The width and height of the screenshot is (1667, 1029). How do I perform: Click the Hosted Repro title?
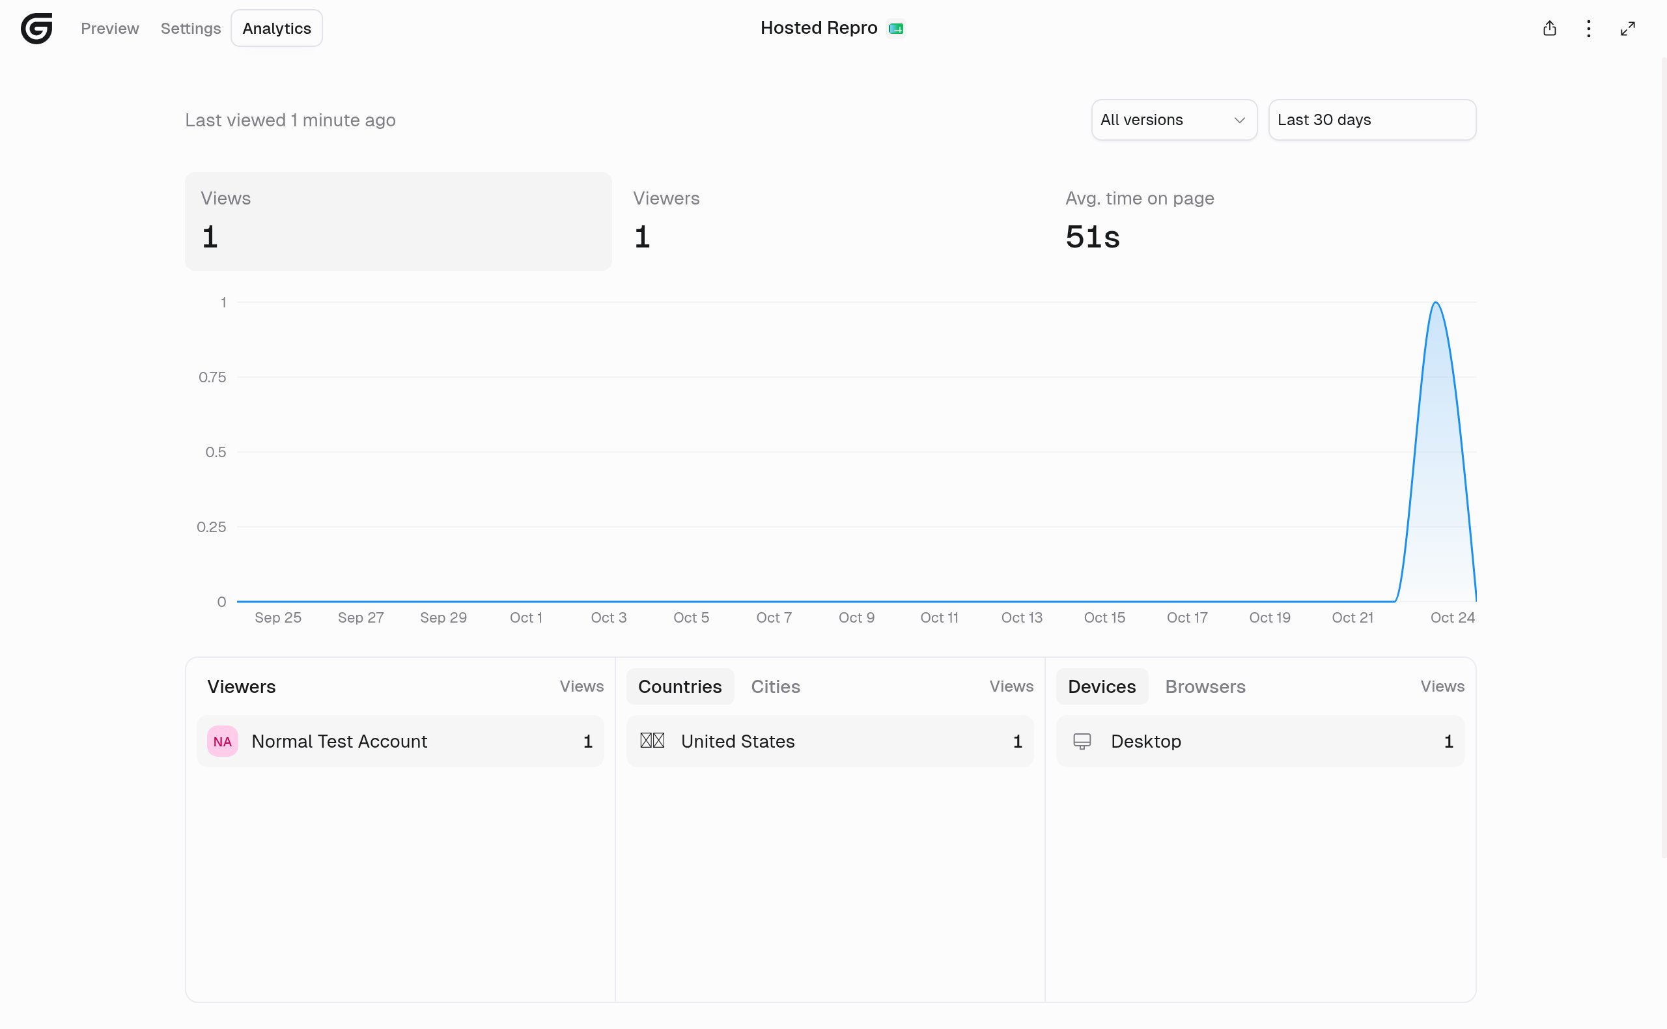pyautogui.click(x=819, y=28)
